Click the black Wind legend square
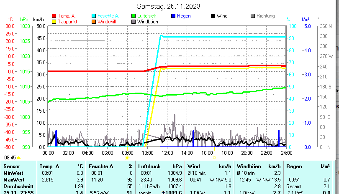 tap(213, 16)
